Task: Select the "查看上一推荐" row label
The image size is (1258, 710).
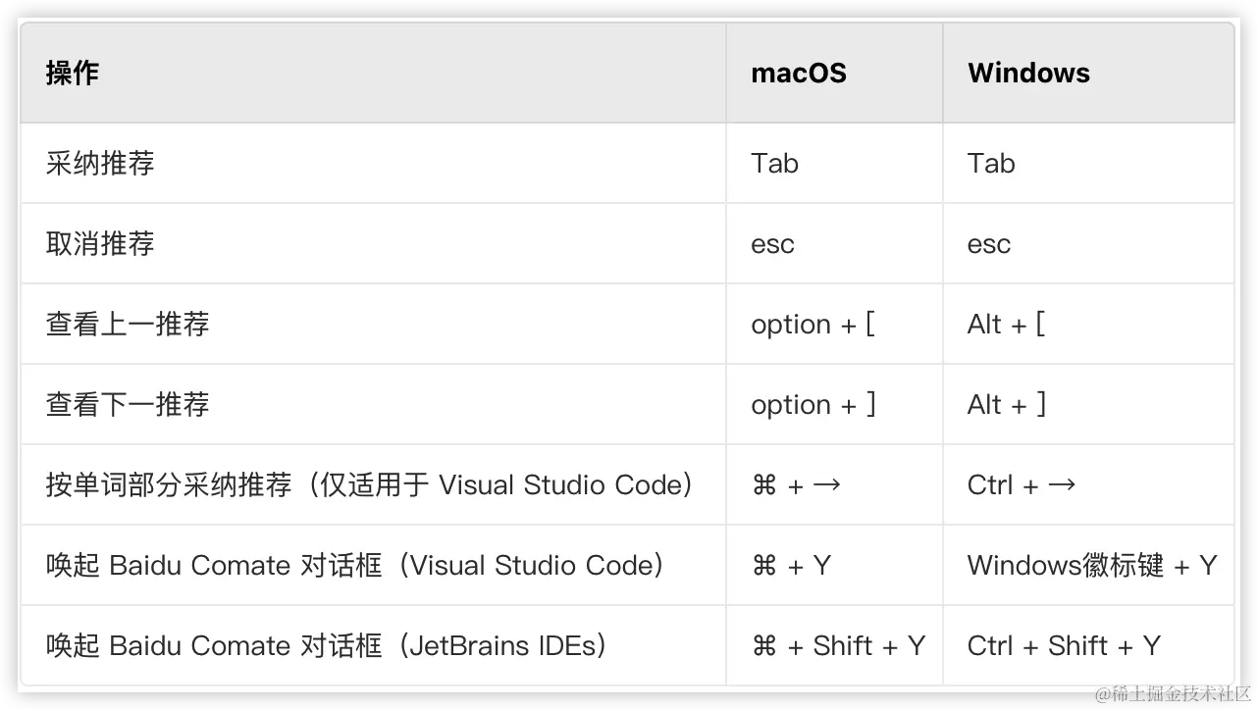Action: pyautogui.click(x=128, y=324)
